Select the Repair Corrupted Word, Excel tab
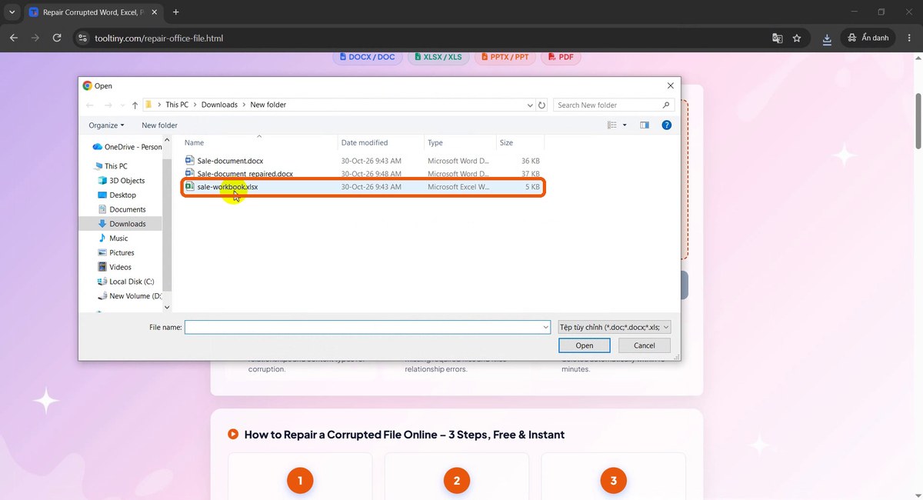Viewport: 923px width, 500px height. click(x=92, y=12)
